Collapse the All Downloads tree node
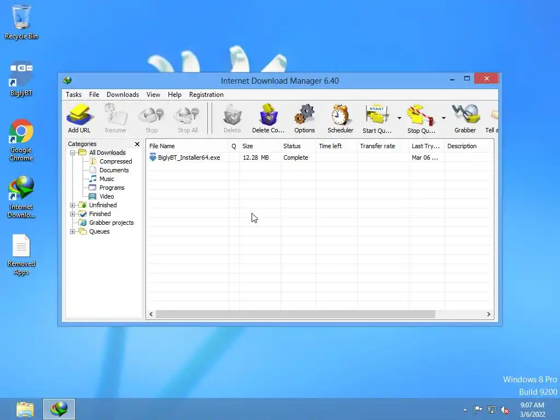This screenshot has height=420, width=560. click(73, 153)
